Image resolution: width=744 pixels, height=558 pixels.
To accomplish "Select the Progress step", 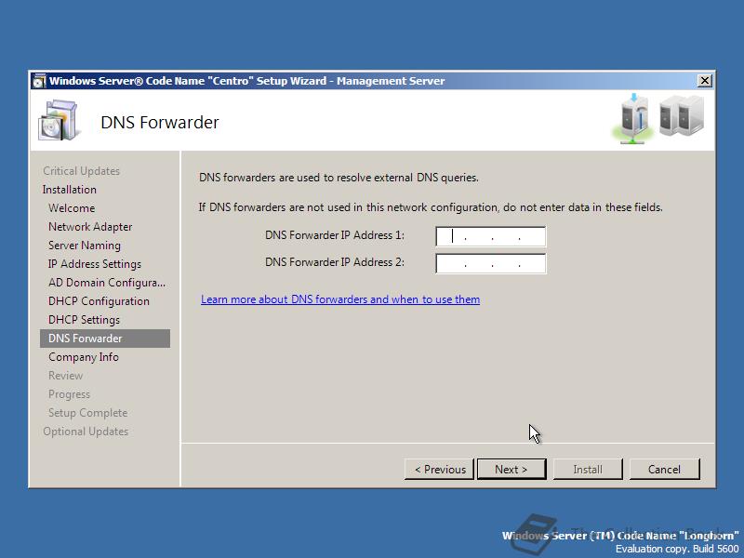I will 69,394.
